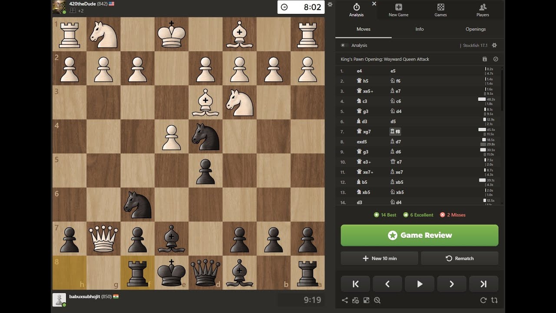The height and width of the screenshot is (313, 556).
Task: Jump to first move of the game
Action: point(355,284)
